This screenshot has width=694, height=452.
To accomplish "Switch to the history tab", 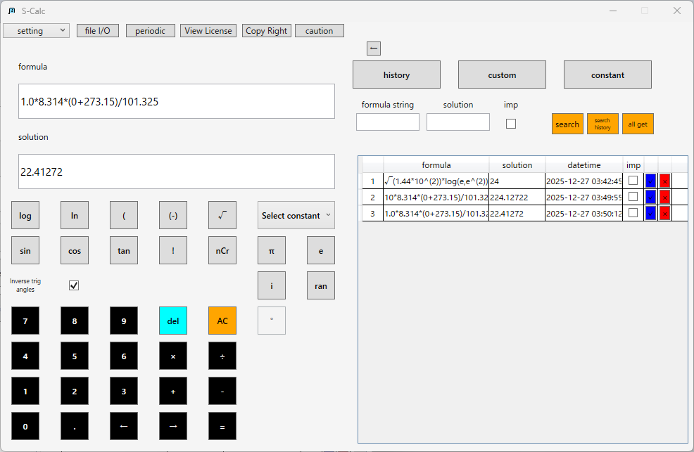I will pos(396,75).
